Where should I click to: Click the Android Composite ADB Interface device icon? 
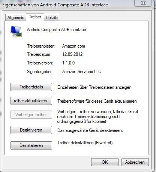pyautogui.click(x=16, y=31)
